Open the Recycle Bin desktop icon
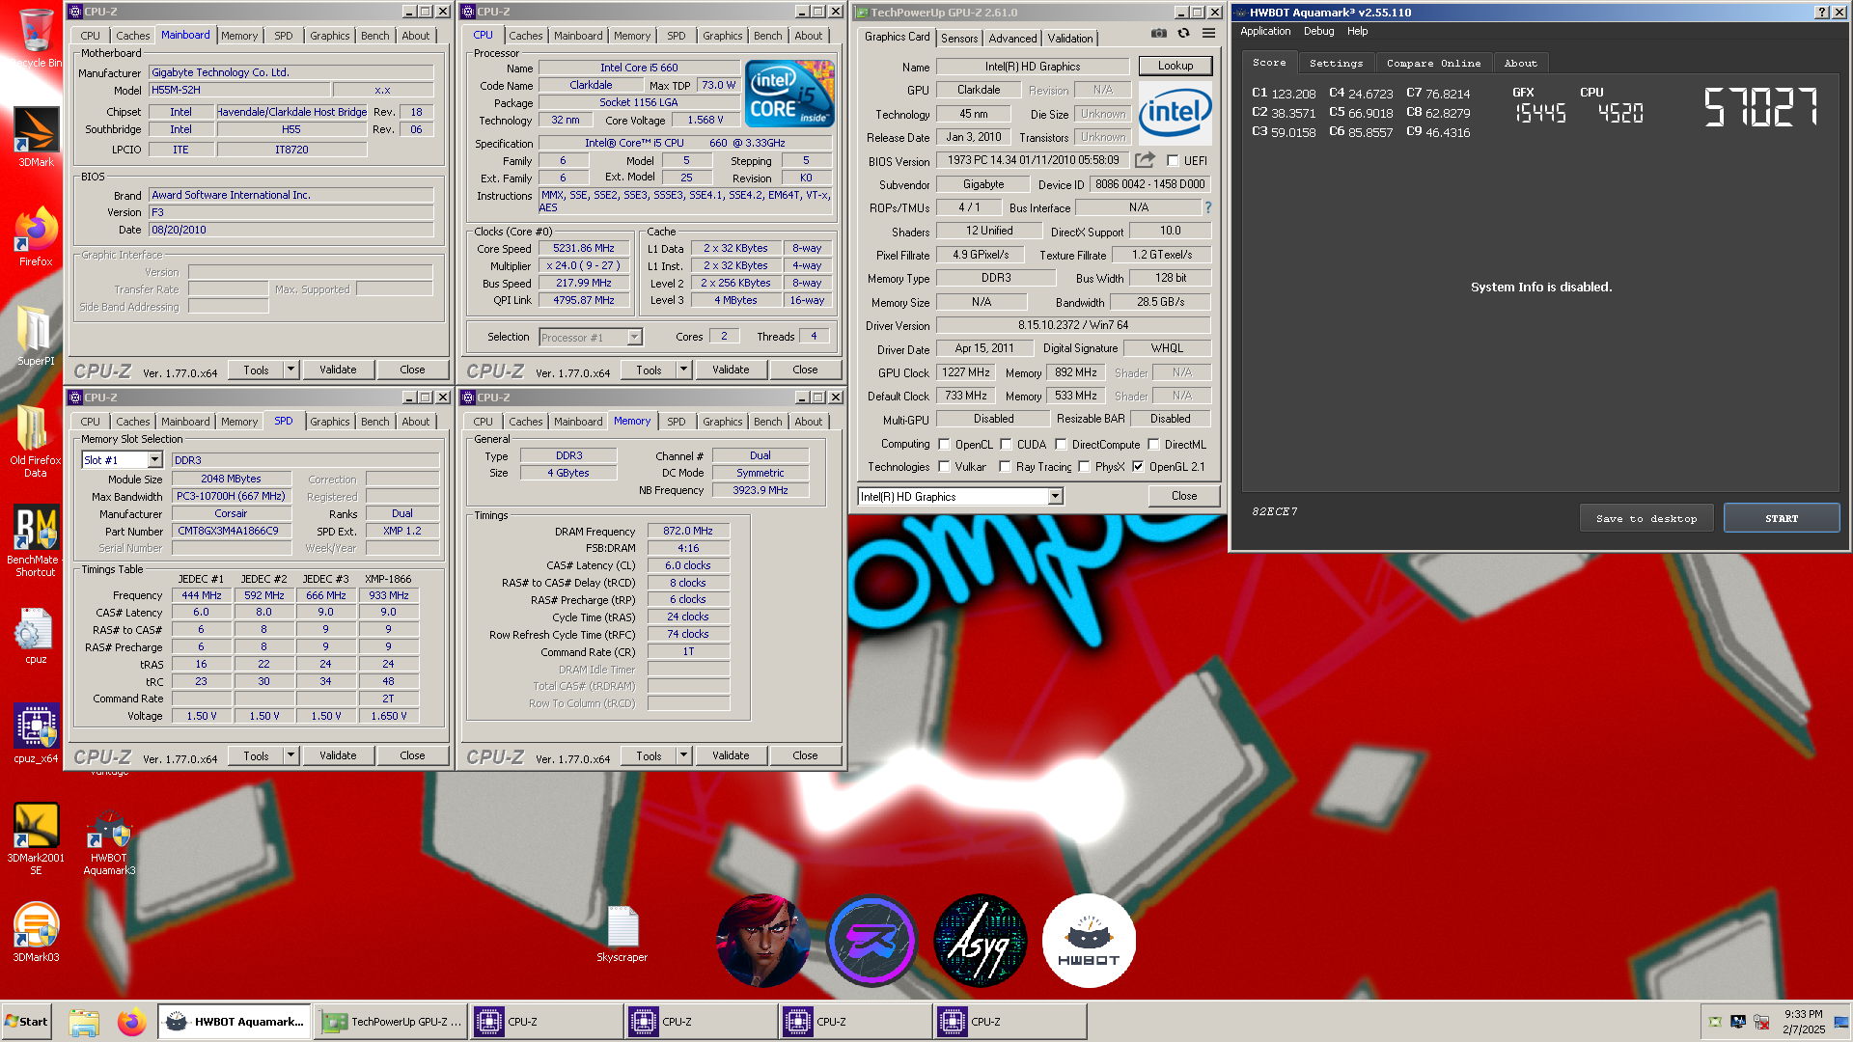 click(x=36, y=37)
